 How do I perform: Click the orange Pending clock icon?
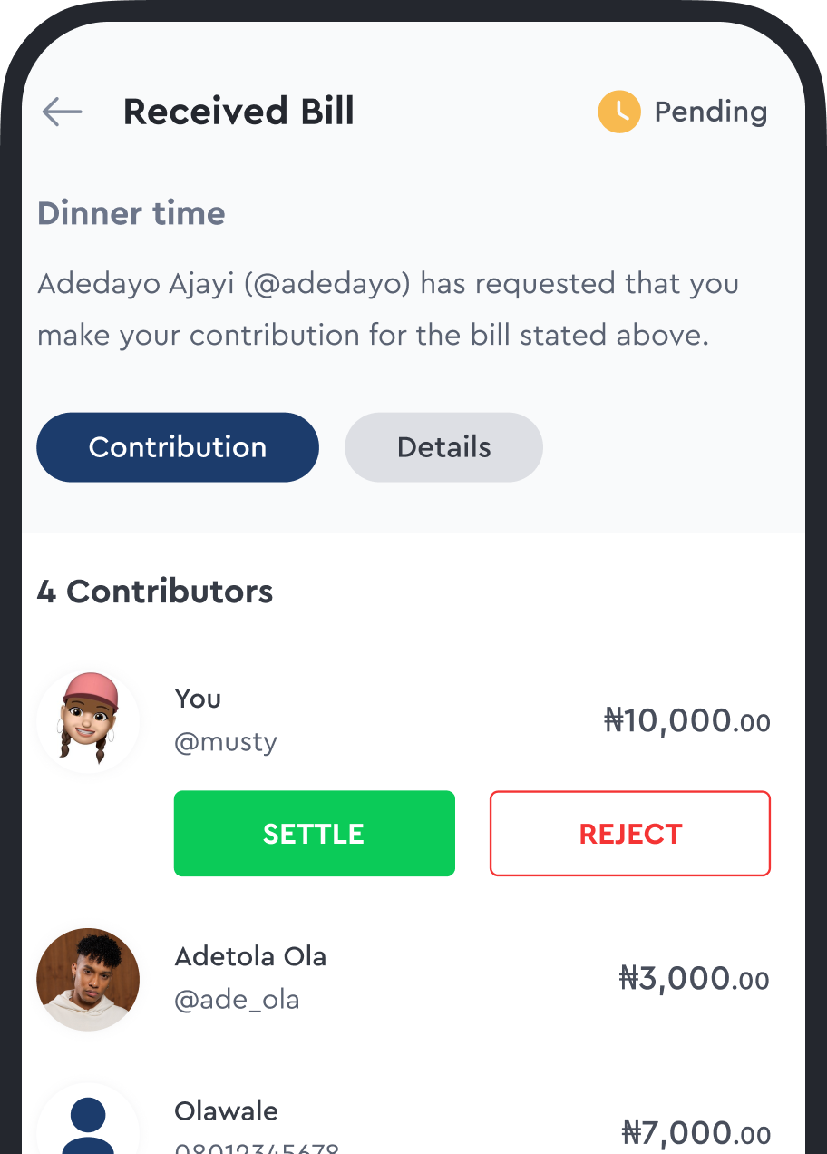(619, 112)
